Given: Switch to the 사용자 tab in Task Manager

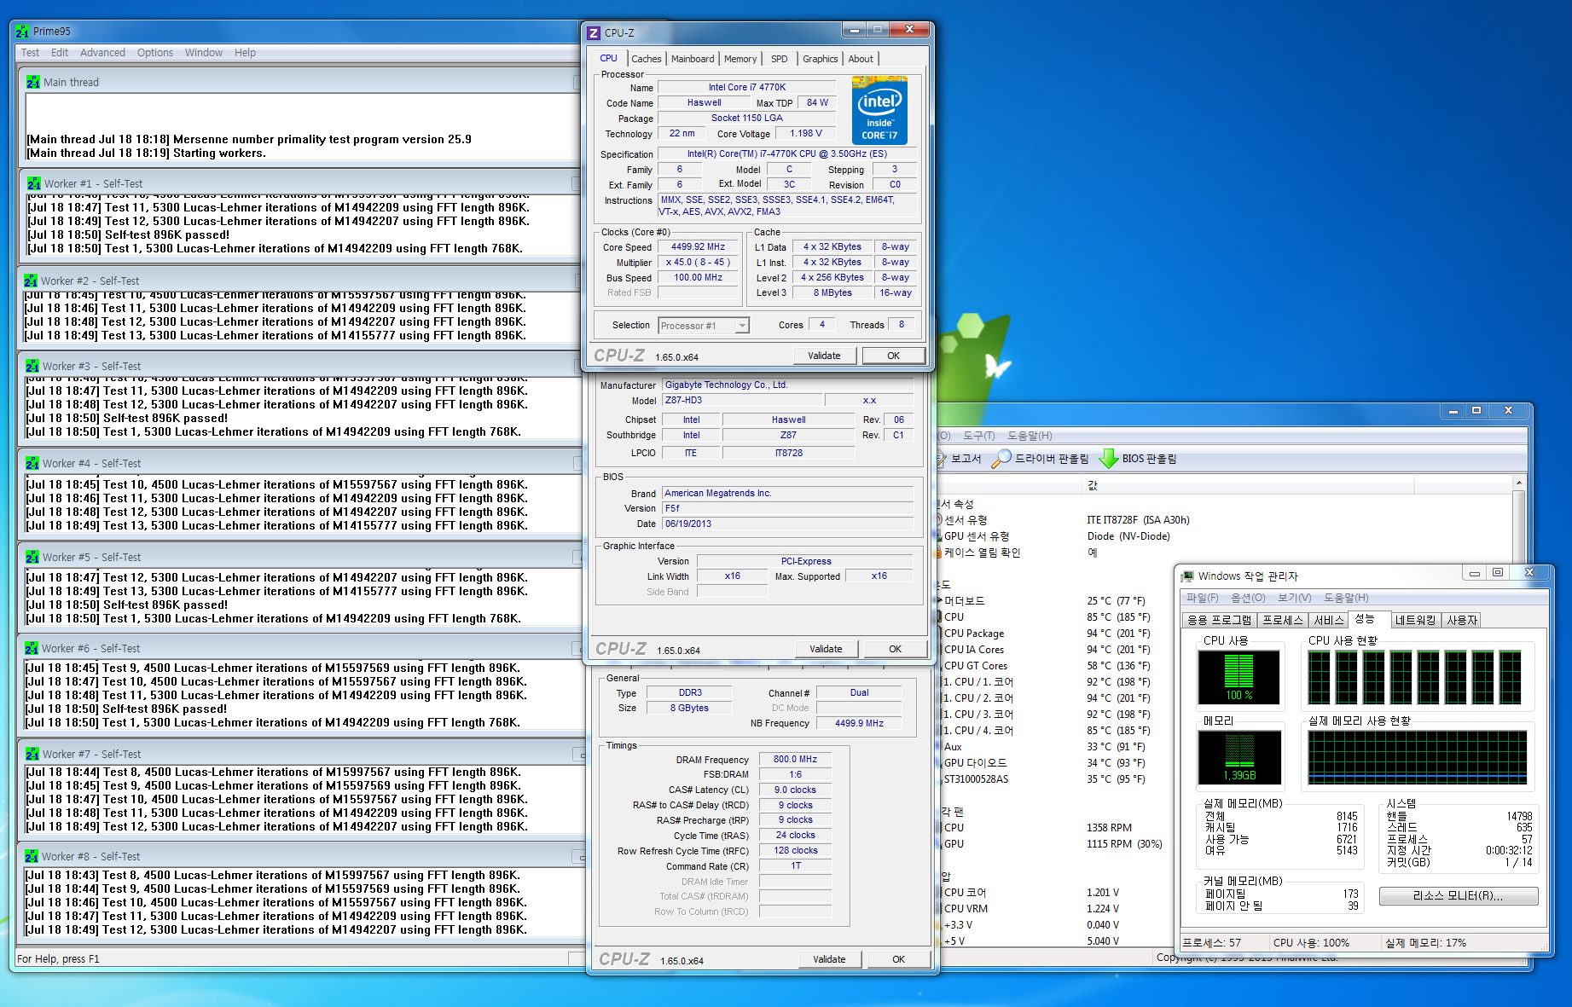Looking at the screenshot, I should point(1462,620).
